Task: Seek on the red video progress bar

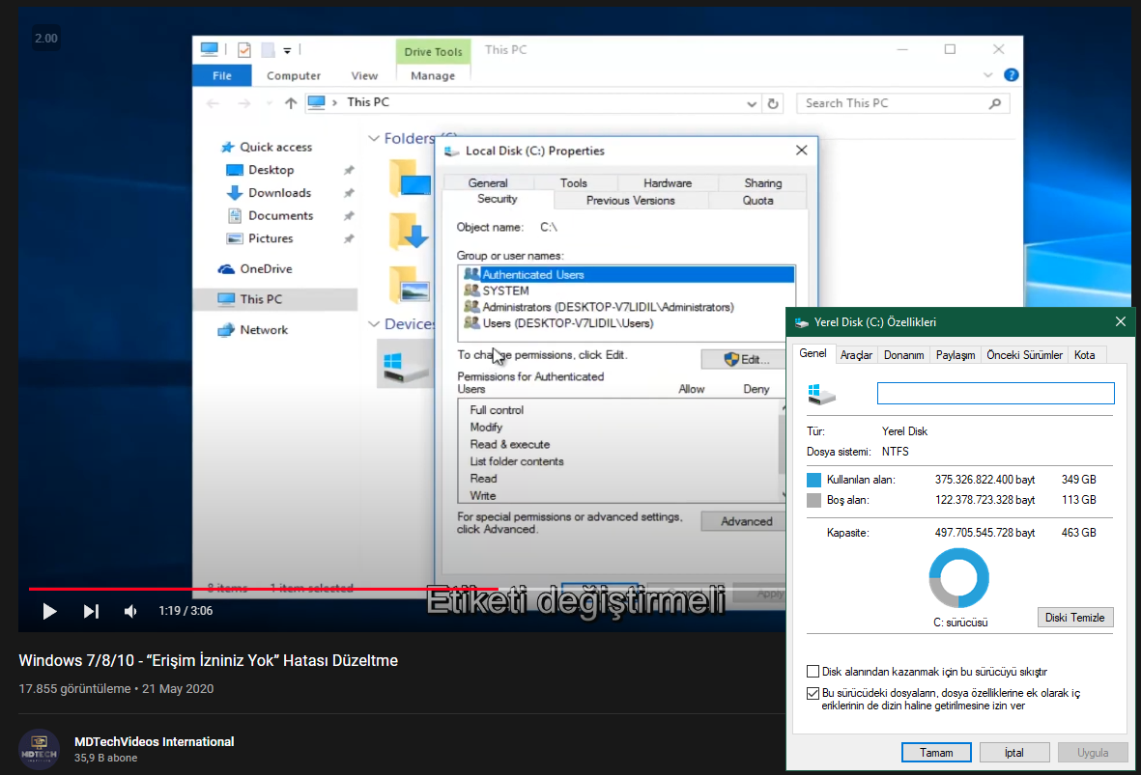Action: [264, 588]
